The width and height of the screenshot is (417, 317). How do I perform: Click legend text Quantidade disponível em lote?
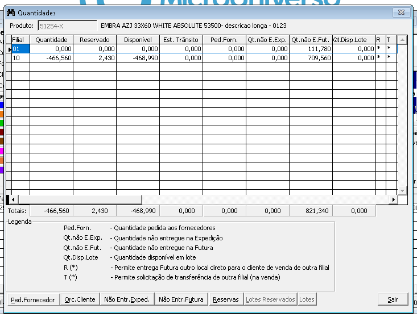(x=155, y=257)
